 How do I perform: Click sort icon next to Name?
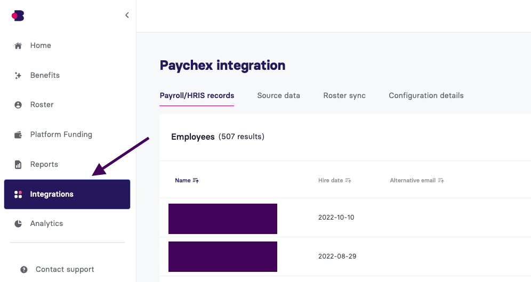tap(196, 181)
